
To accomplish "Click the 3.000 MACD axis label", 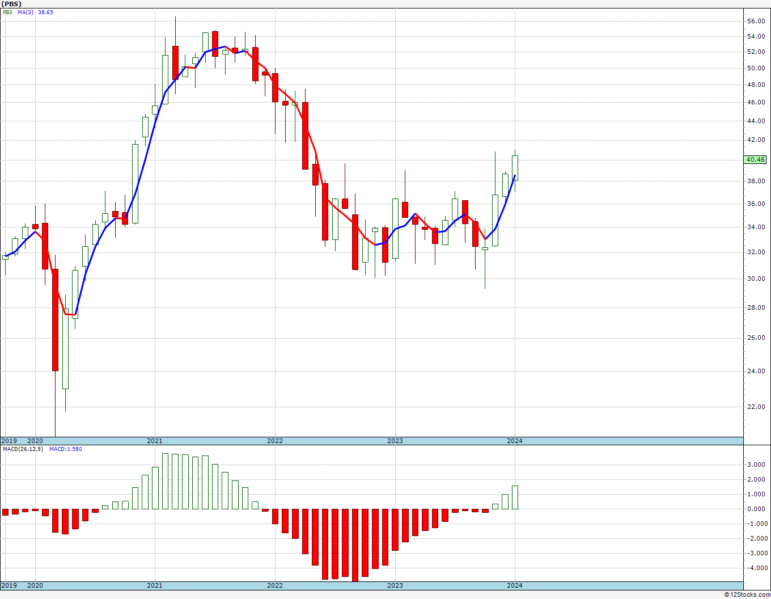I will [756, 465].
